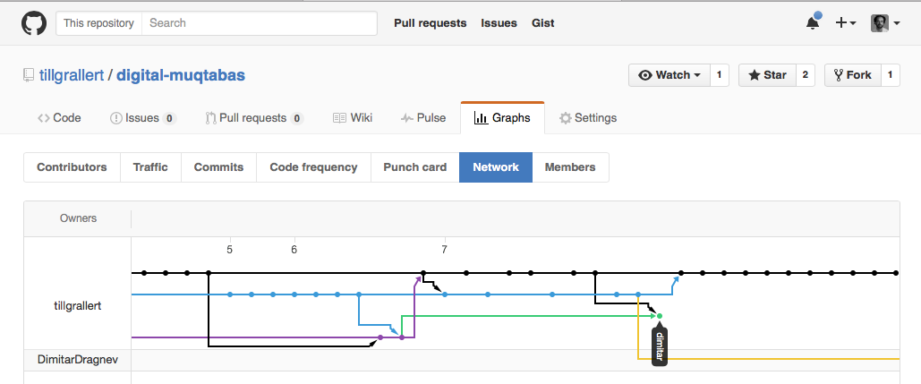
Task: Click the fork icon in the Fork button
Action: click(x=839, y=75)
